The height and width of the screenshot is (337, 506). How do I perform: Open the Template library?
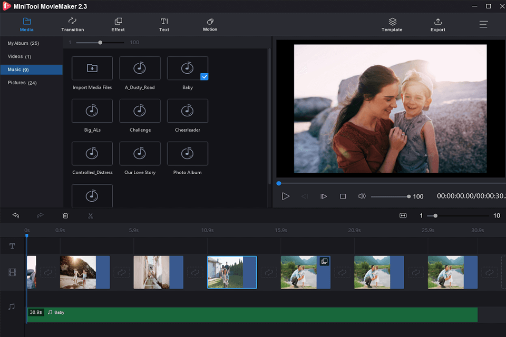[x=392, y=24]
